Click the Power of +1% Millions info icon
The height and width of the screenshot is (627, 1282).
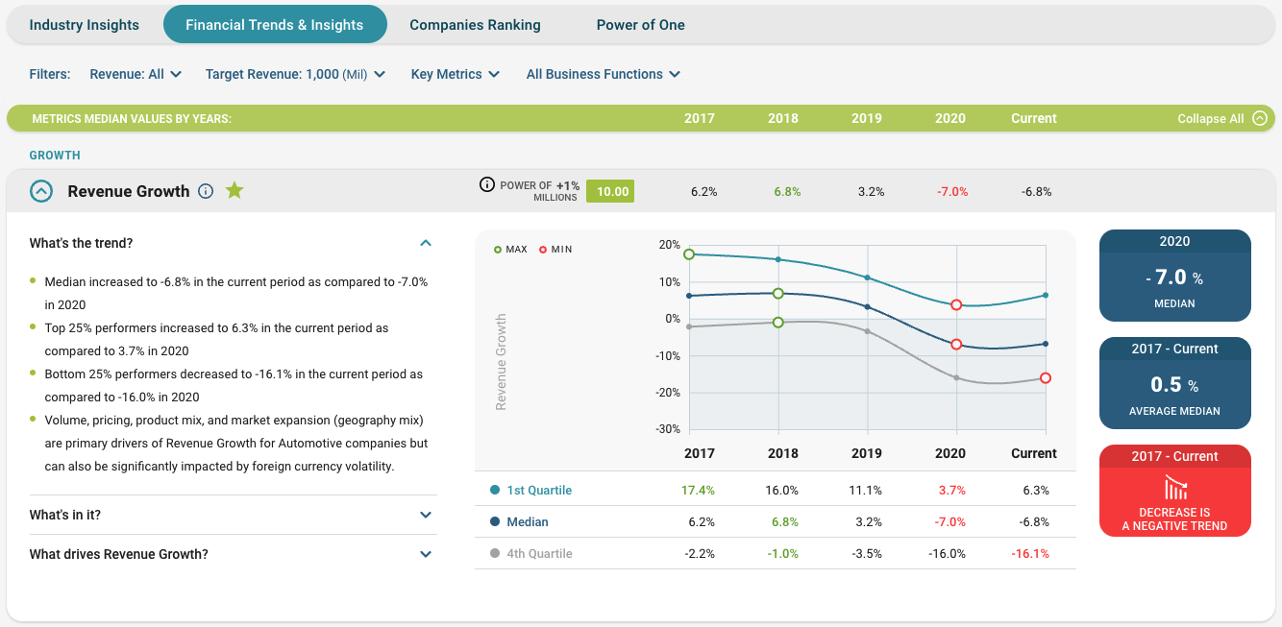(x=485, y=184)
